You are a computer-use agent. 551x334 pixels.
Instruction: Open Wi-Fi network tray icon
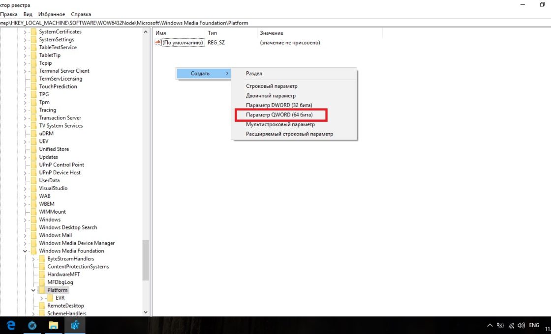pos(511,326)
